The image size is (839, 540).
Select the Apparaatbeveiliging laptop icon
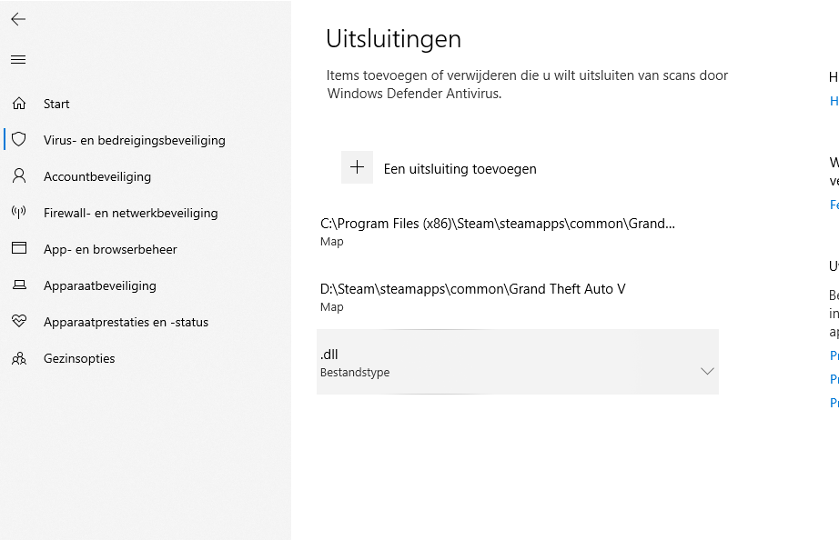point(19,285)
